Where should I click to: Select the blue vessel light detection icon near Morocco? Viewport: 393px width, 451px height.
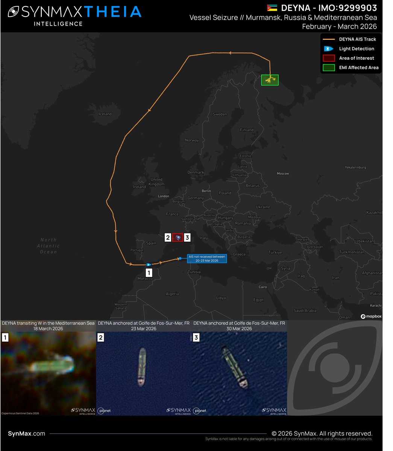(x=149, y=264)
